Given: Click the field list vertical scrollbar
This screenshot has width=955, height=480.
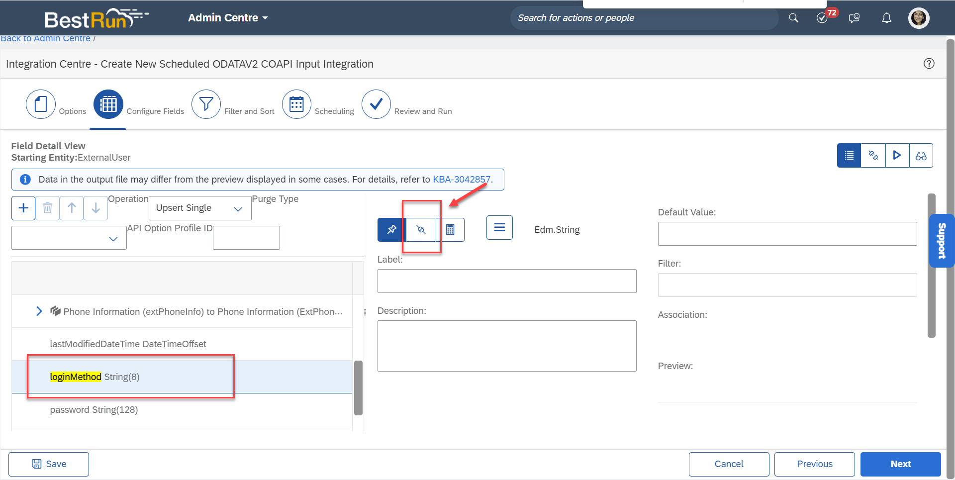Looking at the screenshot, I should [x=358, y=388].
